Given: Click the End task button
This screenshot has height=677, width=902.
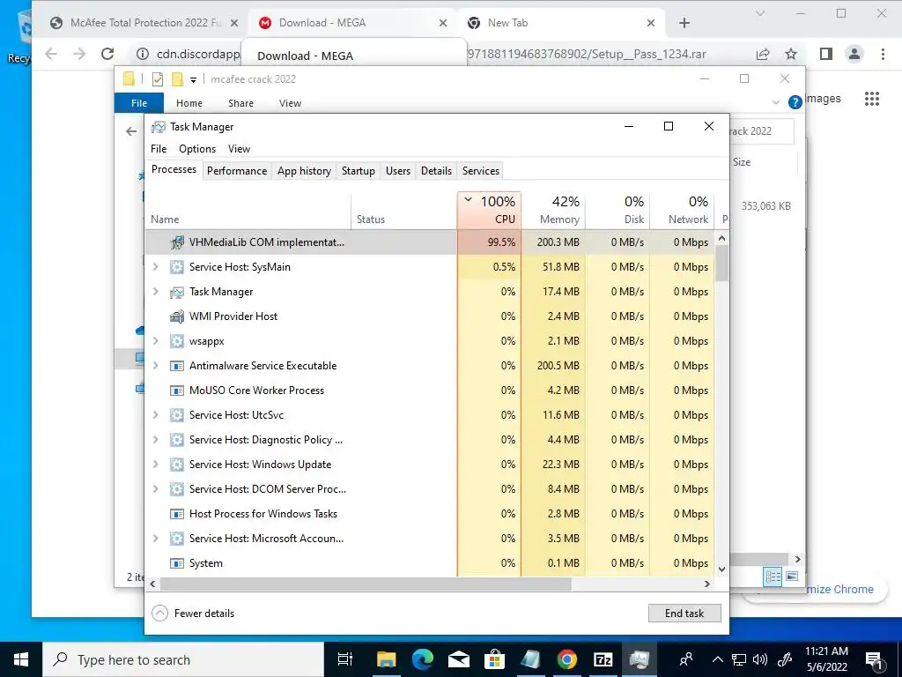Looking at the screenshot, I should 684,614.
